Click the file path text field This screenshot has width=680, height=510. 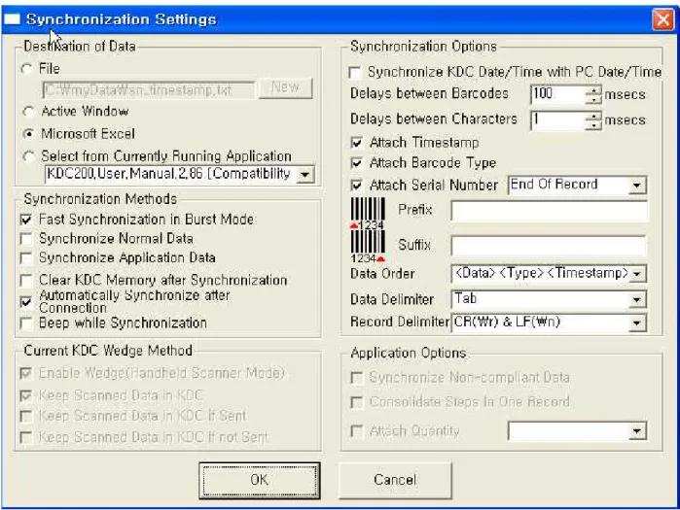148,90
